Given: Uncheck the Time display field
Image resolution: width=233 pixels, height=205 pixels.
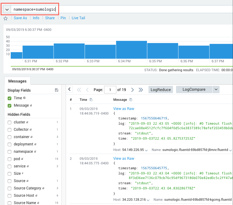Looking at the screenshot, I should pos(9,98).
